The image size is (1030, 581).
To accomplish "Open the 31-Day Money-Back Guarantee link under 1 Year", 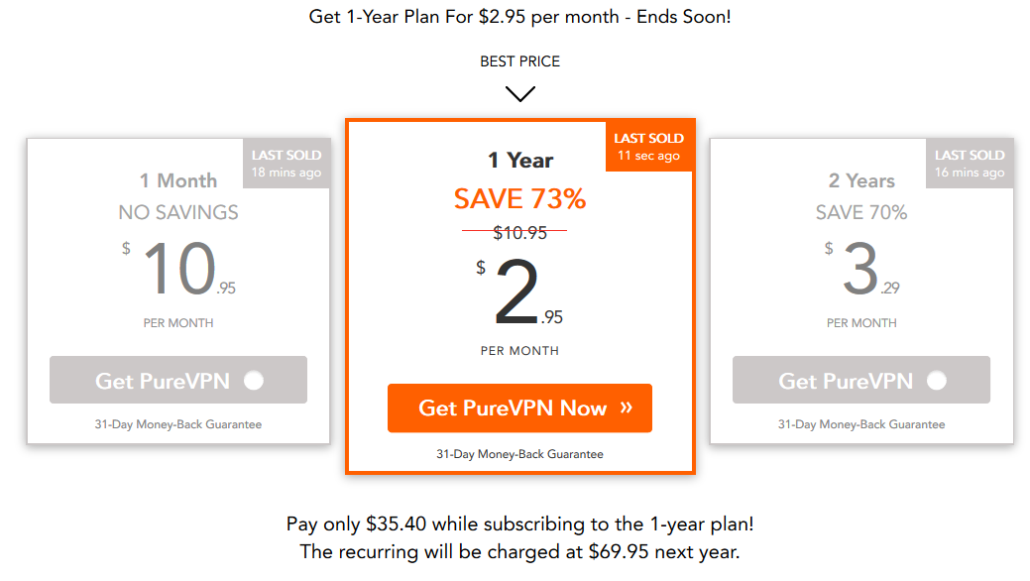I will tap(518, 452).
